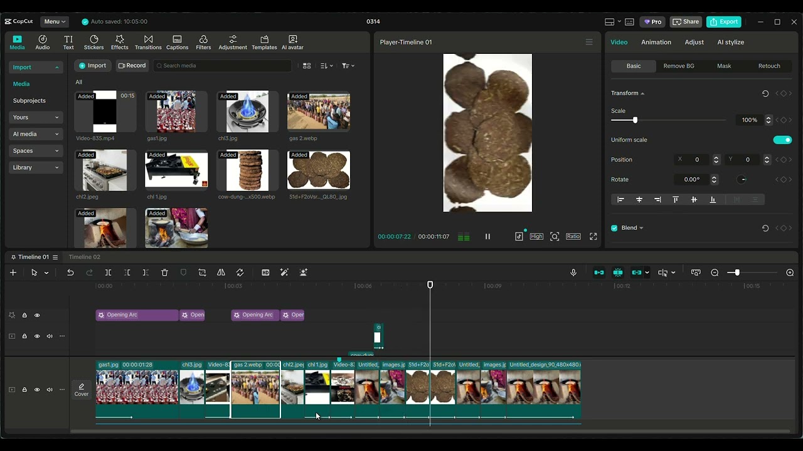Click the timeline zoom in icon
This screenshot has width=803, height=451.
click(790, 272)
